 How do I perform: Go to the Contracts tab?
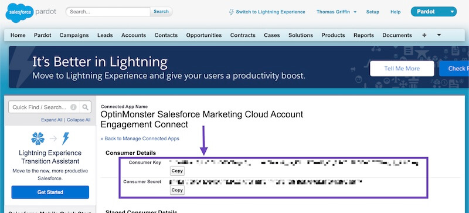(x=243, y=35)
